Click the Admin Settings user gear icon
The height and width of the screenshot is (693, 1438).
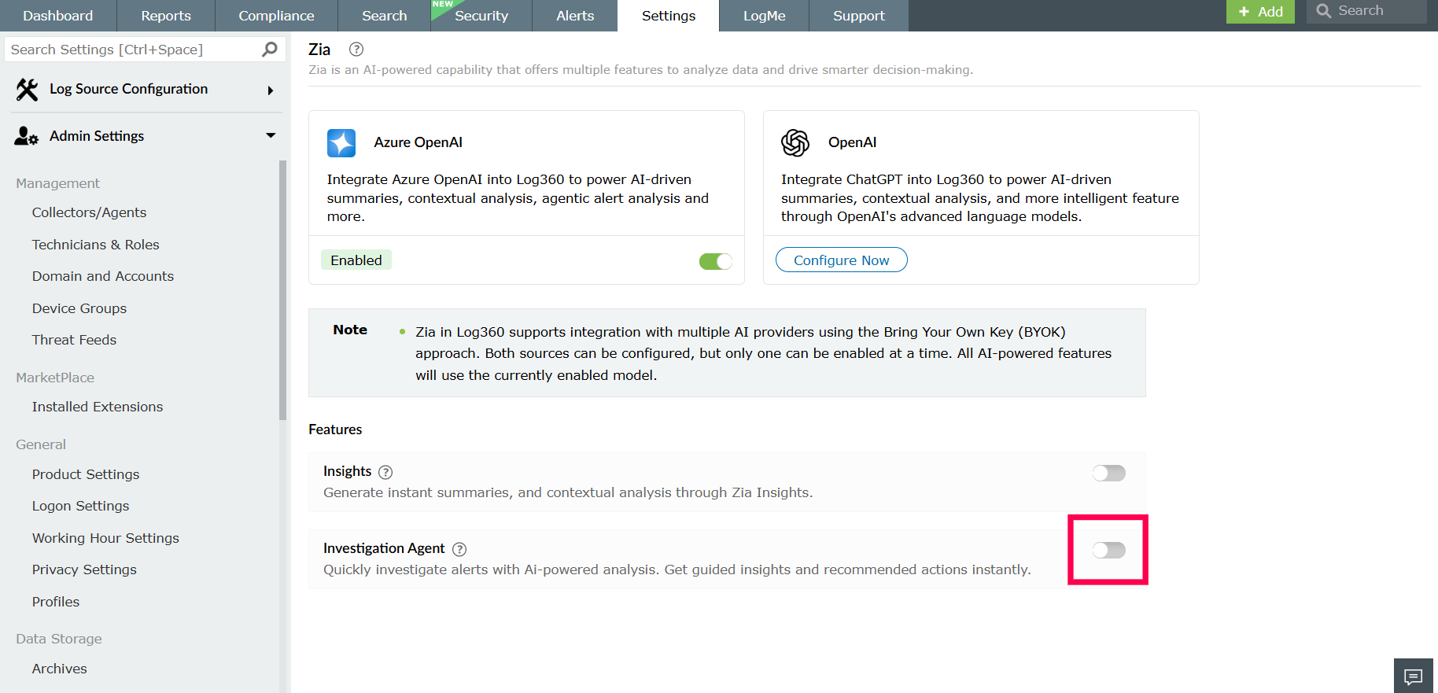coord(27,136)
